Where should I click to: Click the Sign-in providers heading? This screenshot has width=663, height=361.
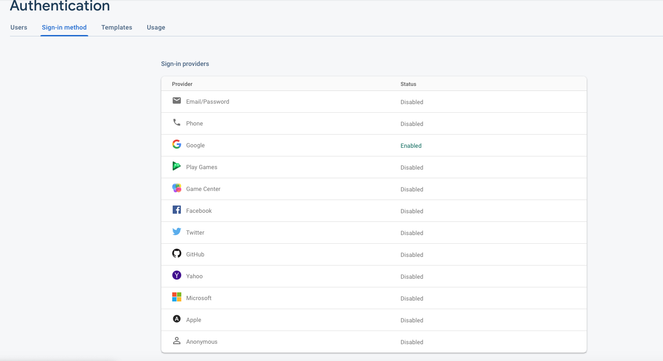185,64
